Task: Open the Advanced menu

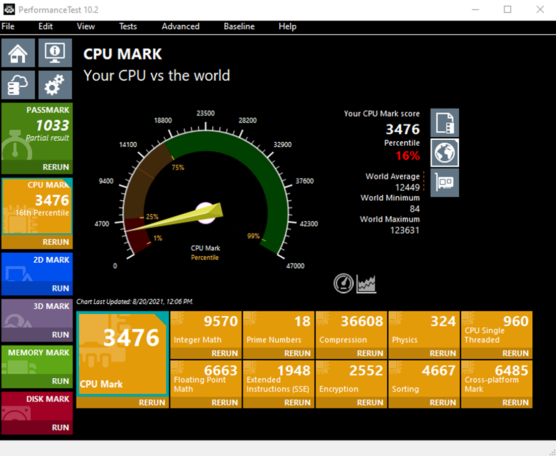Action: tap(180, 26)
